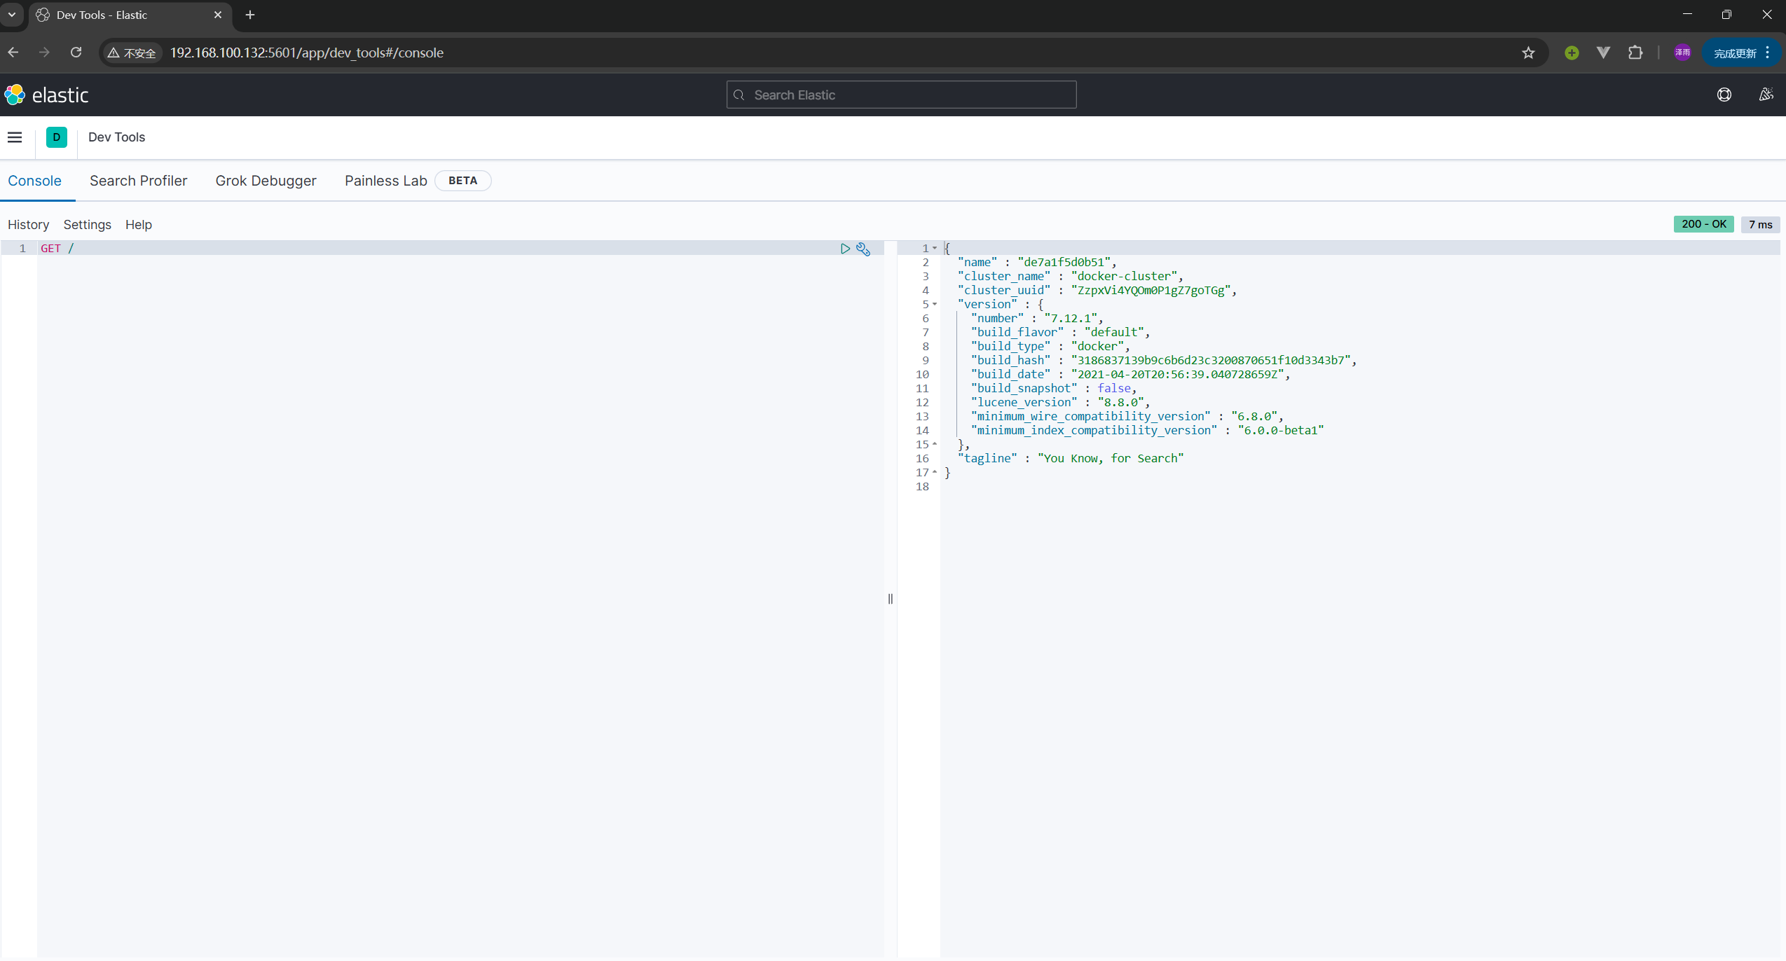Viewport: 1786px width, 961px height.
Task: Collapse the version object at line 5
Action: tap(936, 304)
